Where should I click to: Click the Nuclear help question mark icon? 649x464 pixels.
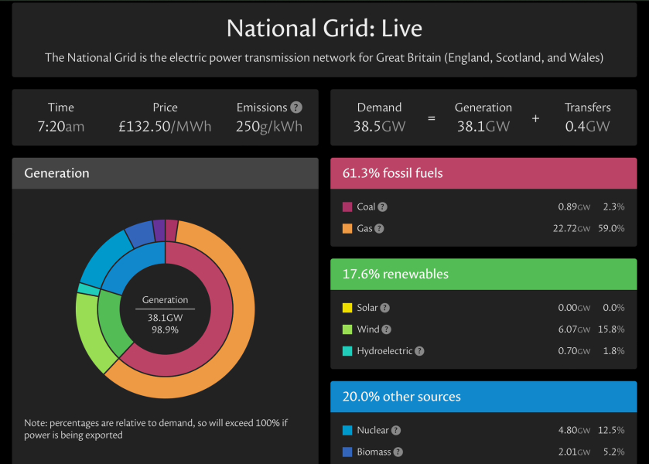tap(396, 431)
